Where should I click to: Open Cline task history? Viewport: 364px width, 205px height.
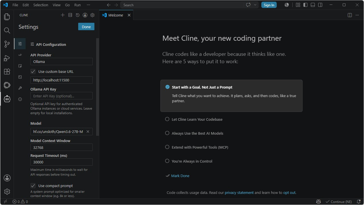click(78, 15)
